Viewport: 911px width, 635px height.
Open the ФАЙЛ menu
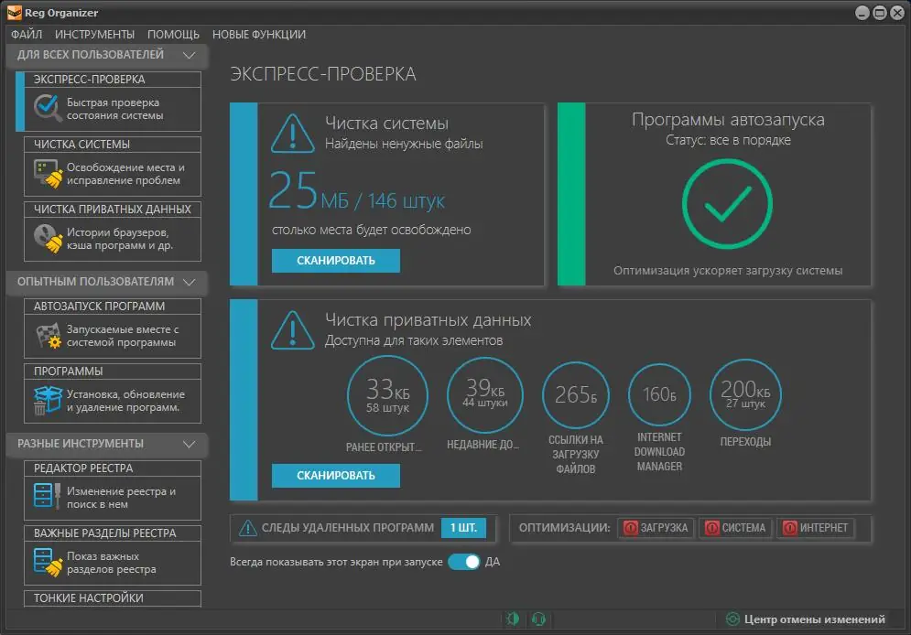click(27, 33)
